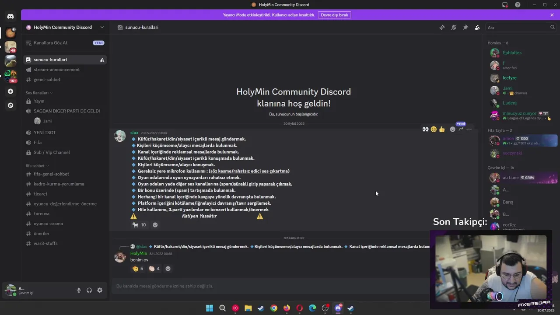Click username HolyMin on benim cv message
Image resolution: width=560 pixels, height=315 pixels.
139,253
